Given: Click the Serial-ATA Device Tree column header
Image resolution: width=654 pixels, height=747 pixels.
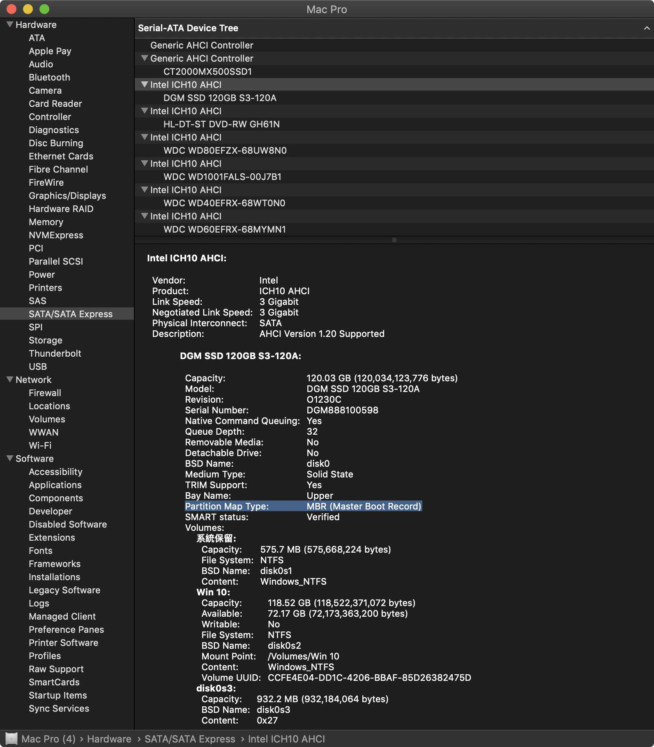Looking at the screenshot, I should [394, 28].
